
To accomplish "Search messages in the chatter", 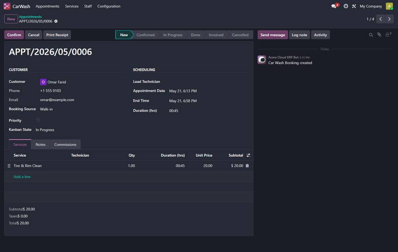I will click(x=371, y=35).
